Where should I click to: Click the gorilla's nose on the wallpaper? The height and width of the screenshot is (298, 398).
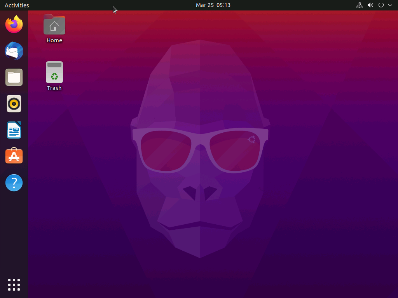[x=200, y=193]
